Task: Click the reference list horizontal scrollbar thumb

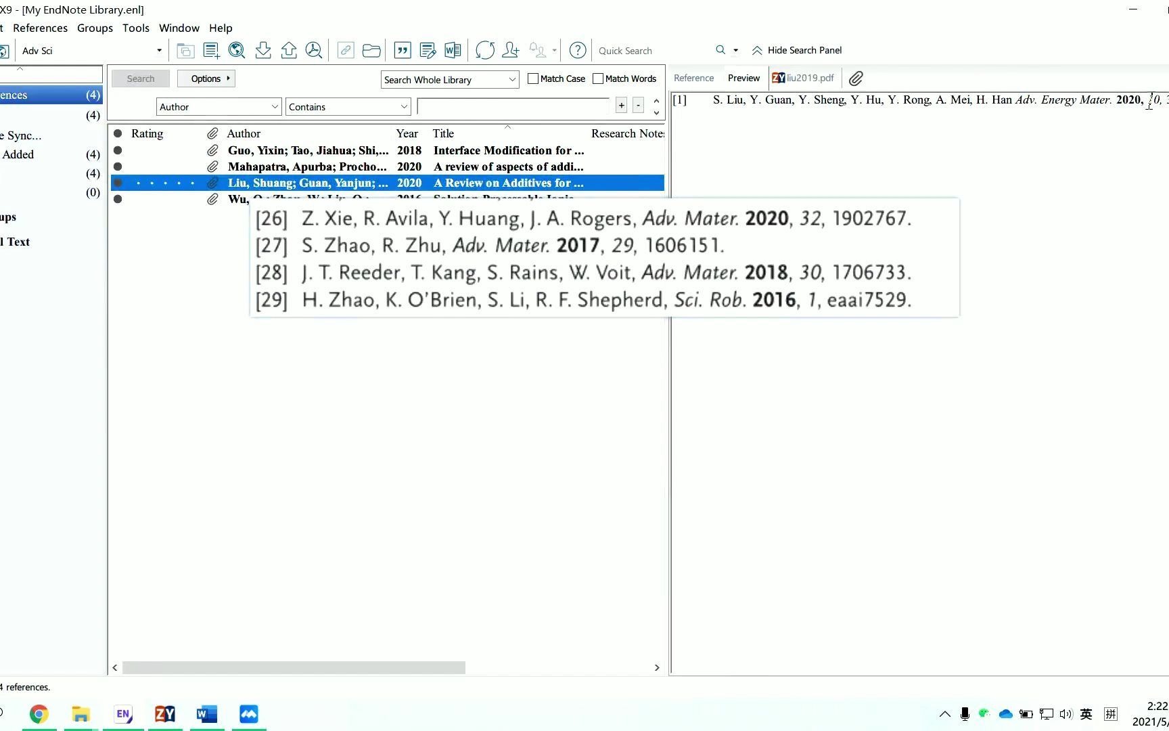Action: 294,667
